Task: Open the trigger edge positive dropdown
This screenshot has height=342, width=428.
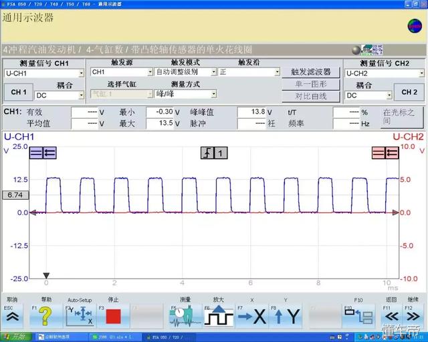Action: click(249, 72)
